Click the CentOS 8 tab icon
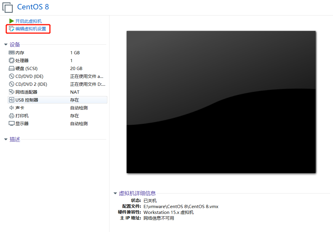Image resolution: width=333 pixels, height=232 pixels. tap(8, 7)
